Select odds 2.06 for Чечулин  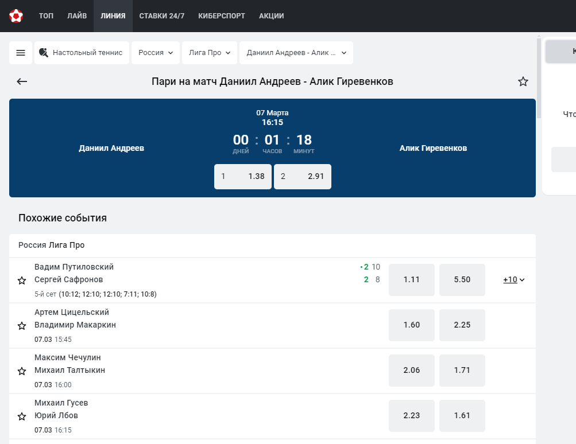(x=412, y=370)
